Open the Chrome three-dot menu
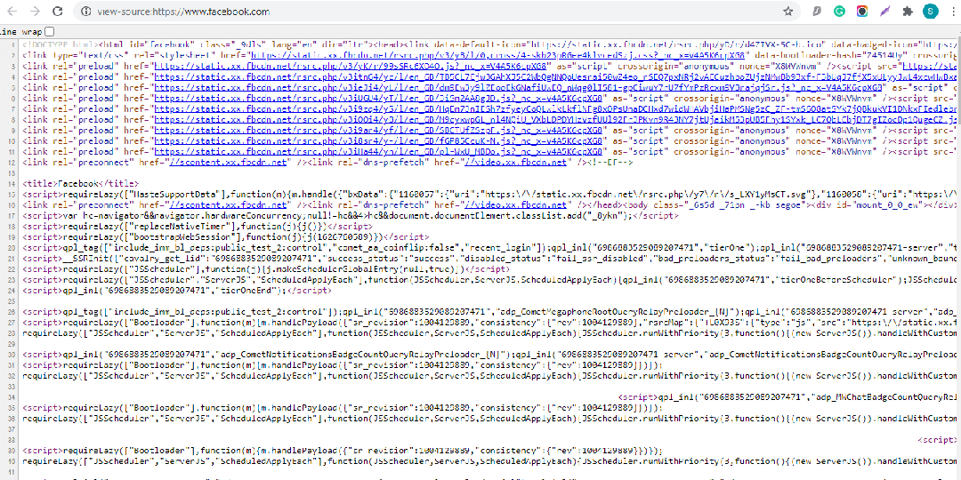Viewport: 961px width, 480px height. [x=952, y=11]
